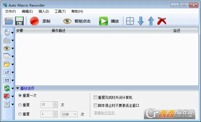Expand mouse action dropdown arrow

point(13,33)
